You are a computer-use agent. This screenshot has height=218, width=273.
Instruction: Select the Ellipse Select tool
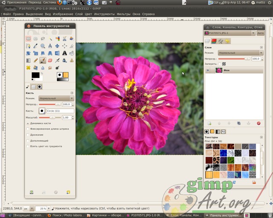click(x=35, y=39)
